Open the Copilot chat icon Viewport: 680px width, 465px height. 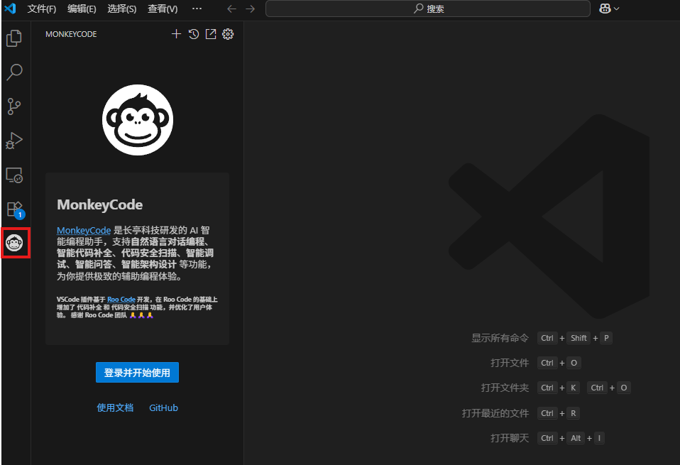(x=605, y=9)
